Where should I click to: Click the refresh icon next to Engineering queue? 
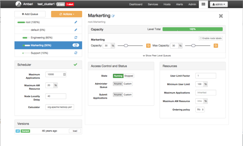(x=76, y=38)
